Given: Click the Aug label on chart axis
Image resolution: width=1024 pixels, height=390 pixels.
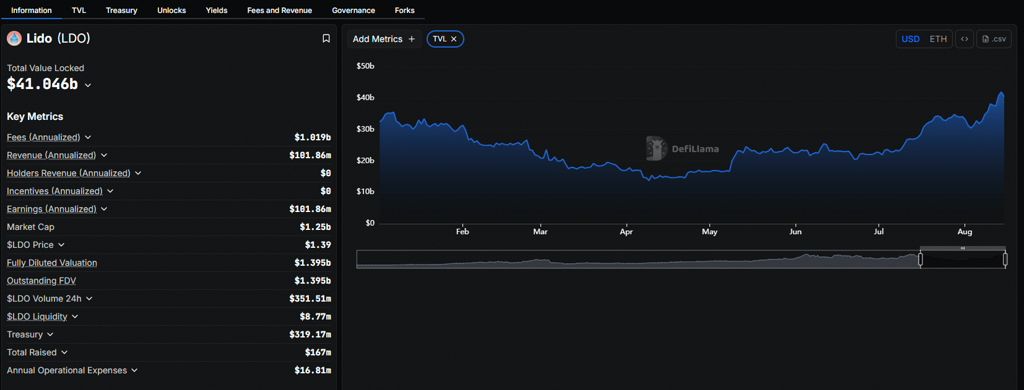Looking at the screenshot, I should point(965,232).
